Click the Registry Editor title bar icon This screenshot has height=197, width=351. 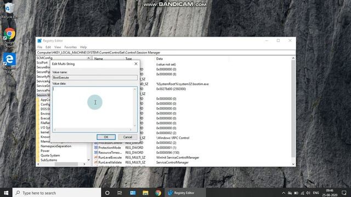(x=39, y=40)
